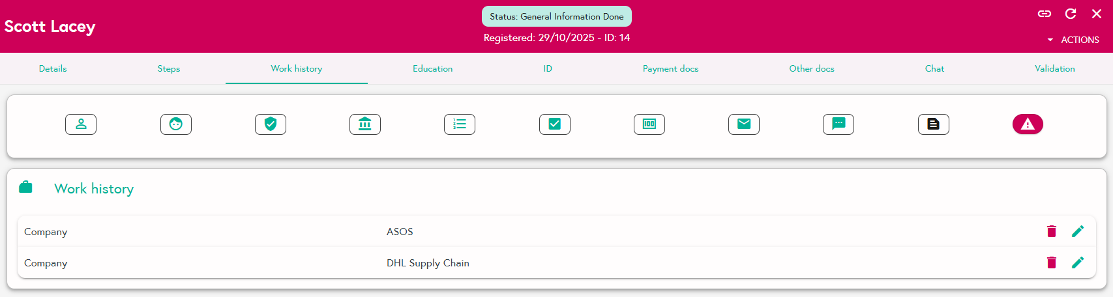1113x297 pixels.
Task: Click the envelope mail icon
Action: click(744, 124)
